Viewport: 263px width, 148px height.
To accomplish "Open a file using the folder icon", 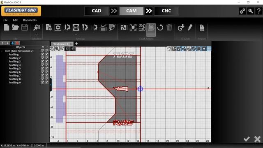I will click(x=16, y=28).
